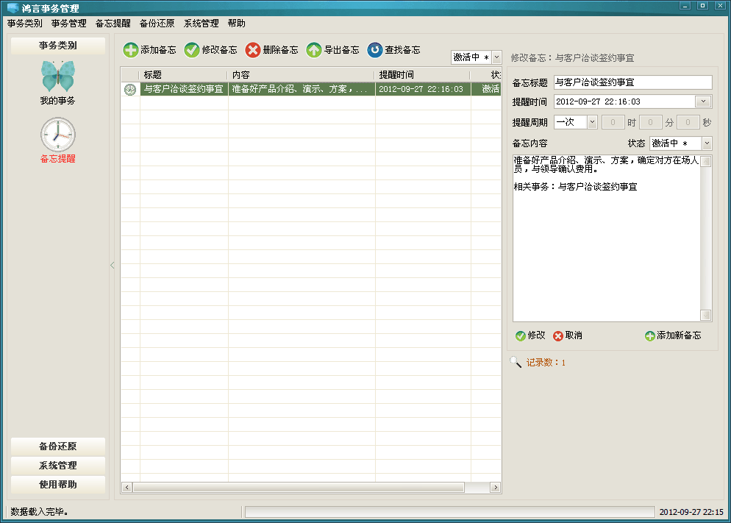The width and height of the screenshot is (731, 523).
Task: Open the 激活中 filter dropdown above list
Action: coord(497,57)
